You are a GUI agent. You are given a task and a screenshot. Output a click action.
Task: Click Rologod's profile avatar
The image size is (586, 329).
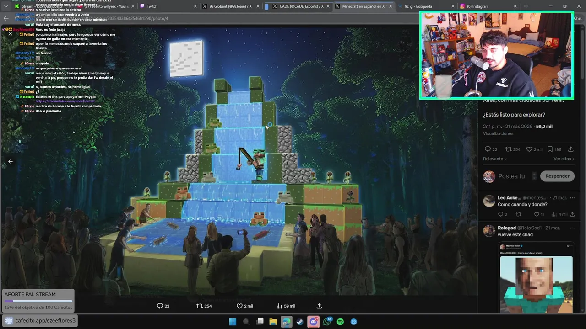pos(489,231)
